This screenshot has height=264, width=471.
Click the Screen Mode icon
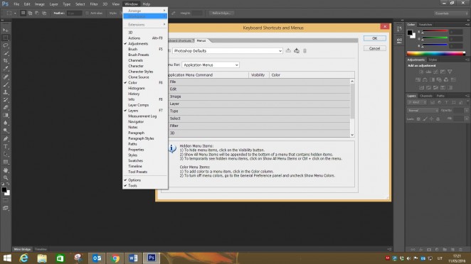[x=6, y=208]
